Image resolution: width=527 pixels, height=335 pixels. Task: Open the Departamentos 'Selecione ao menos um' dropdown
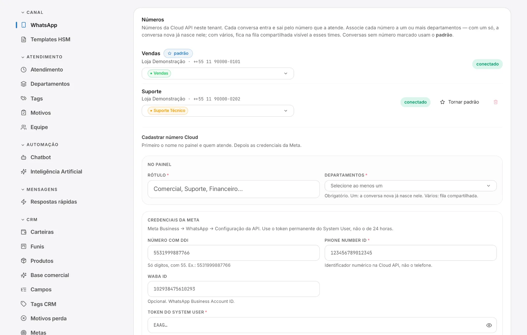[x=410, y=186]
